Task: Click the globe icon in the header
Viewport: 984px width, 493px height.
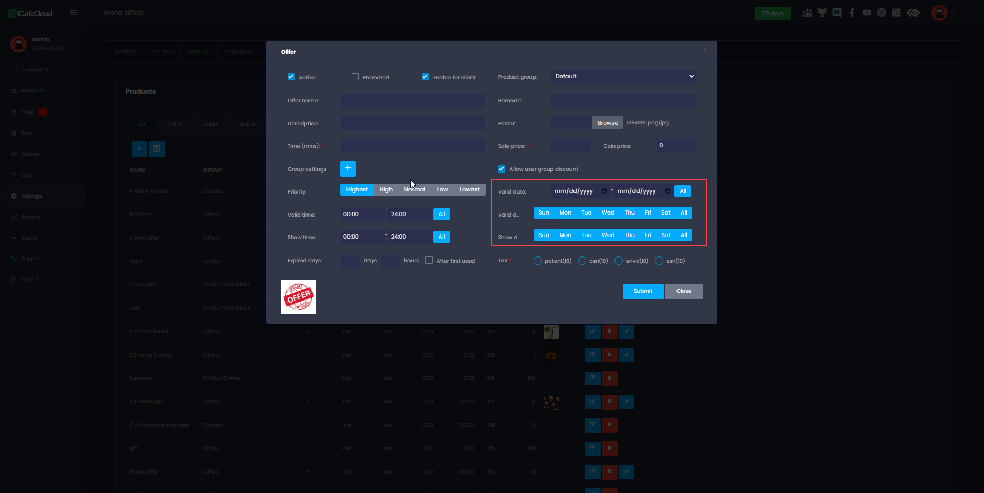Action: pos(881,13)
